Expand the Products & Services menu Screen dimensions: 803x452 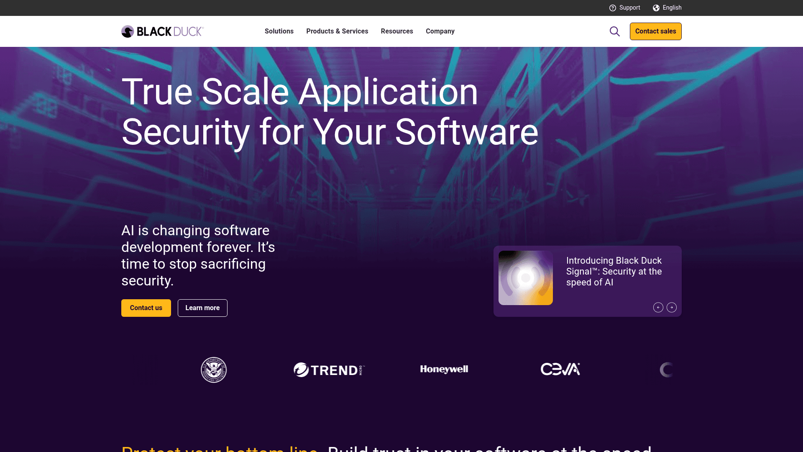click(337, 31)
